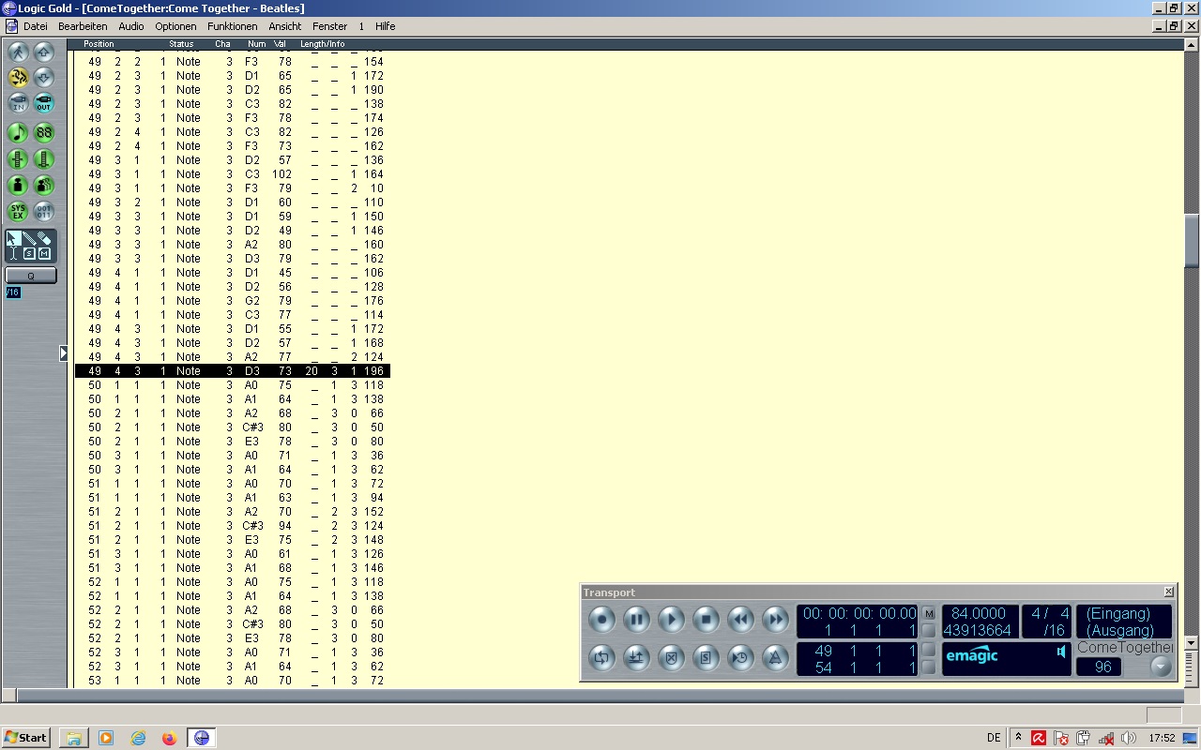Viewport: 1201px width, 750px height.
Task: Click the (Eingang) MIDI input display
Action: click(x=1118, y=613)
